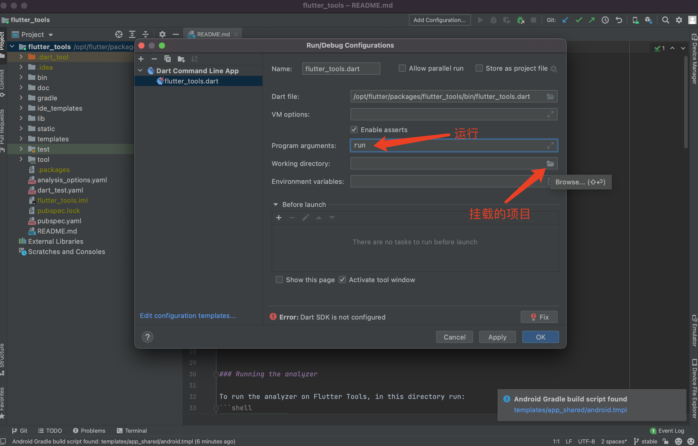Open templates/app_shared/android.tmpl notification link
This screenshot has height=446, width=698.
(570, 410)
